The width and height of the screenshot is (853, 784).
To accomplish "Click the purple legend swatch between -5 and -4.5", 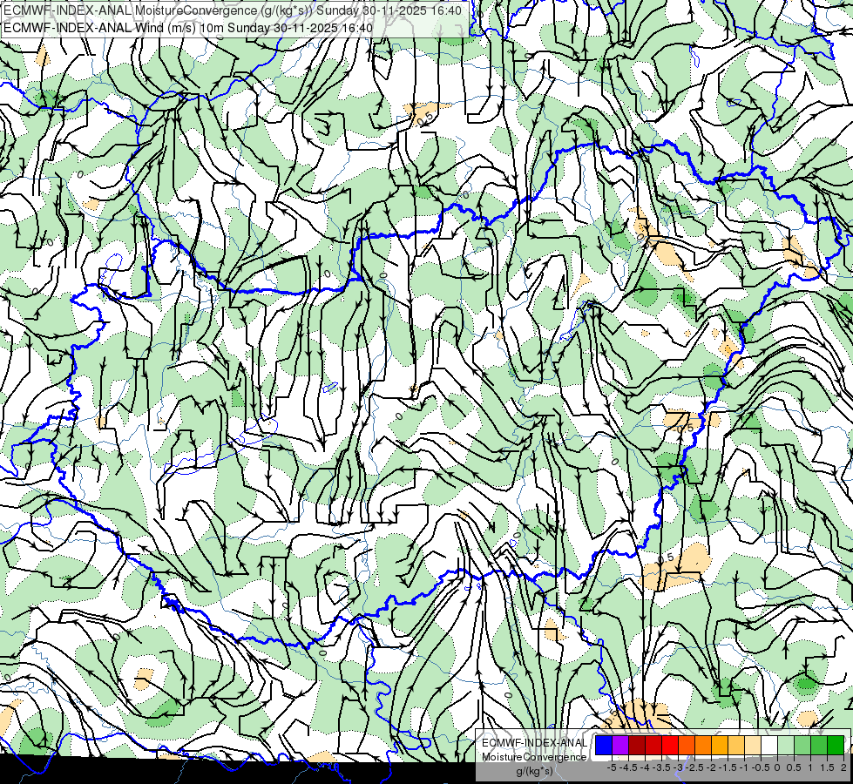I will click(x=620, y=745).
